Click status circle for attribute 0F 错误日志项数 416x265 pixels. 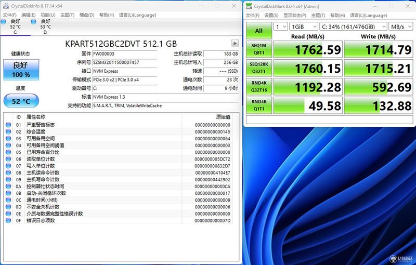pos(8,220)
